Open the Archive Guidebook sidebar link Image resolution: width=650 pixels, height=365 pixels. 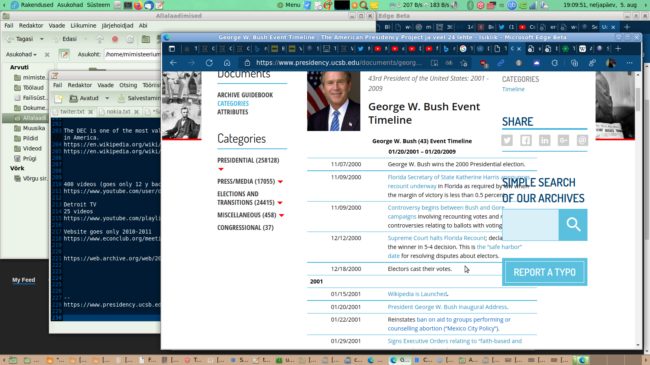245,95
